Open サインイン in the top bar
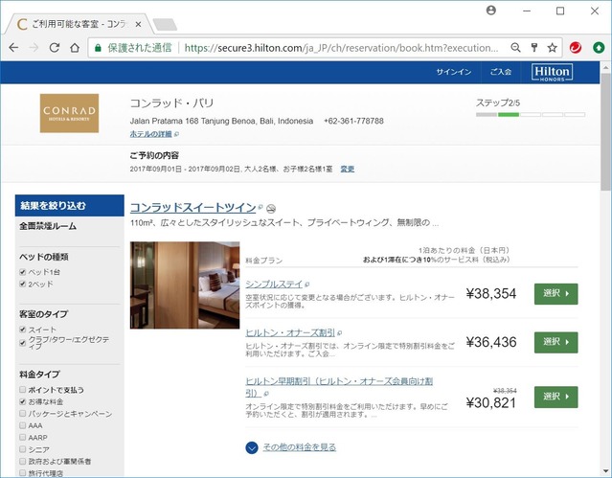This screenshot has height=478, width=612. (x=454, y=72)
